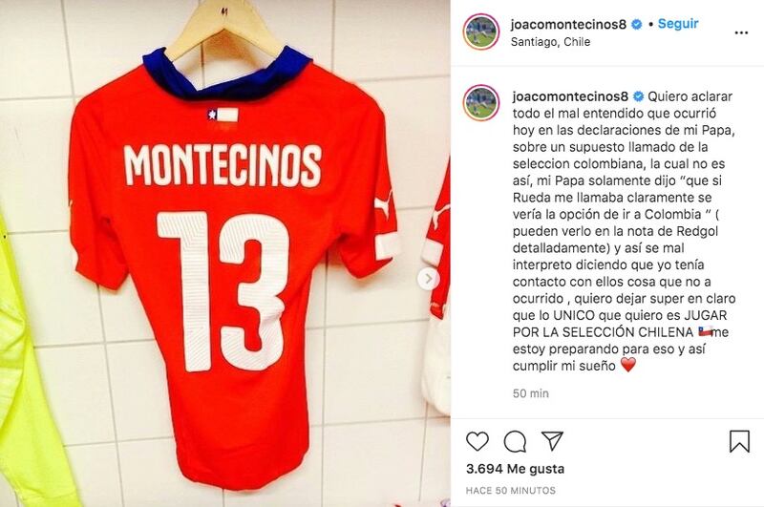Open joacomontecinos8 username link in header
This screenshot has height=507, width=764.
[568, 24]
